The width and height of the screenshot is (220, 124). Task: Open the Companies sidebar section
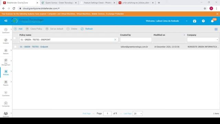(x=6, y=104)
